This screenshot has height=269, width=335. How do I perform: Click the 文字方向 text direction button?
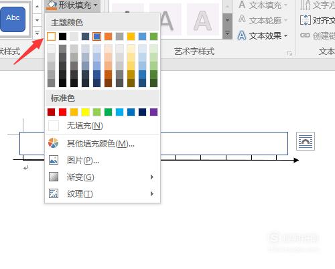click(317, 5)
